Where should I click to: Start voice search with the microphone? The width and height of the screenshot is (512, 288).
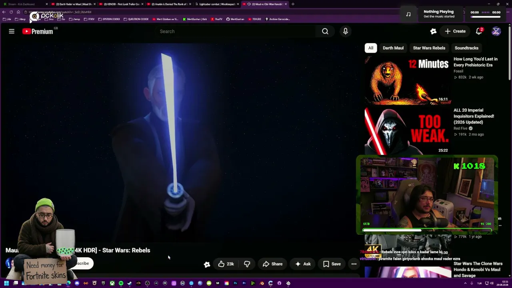pos(346,31)
